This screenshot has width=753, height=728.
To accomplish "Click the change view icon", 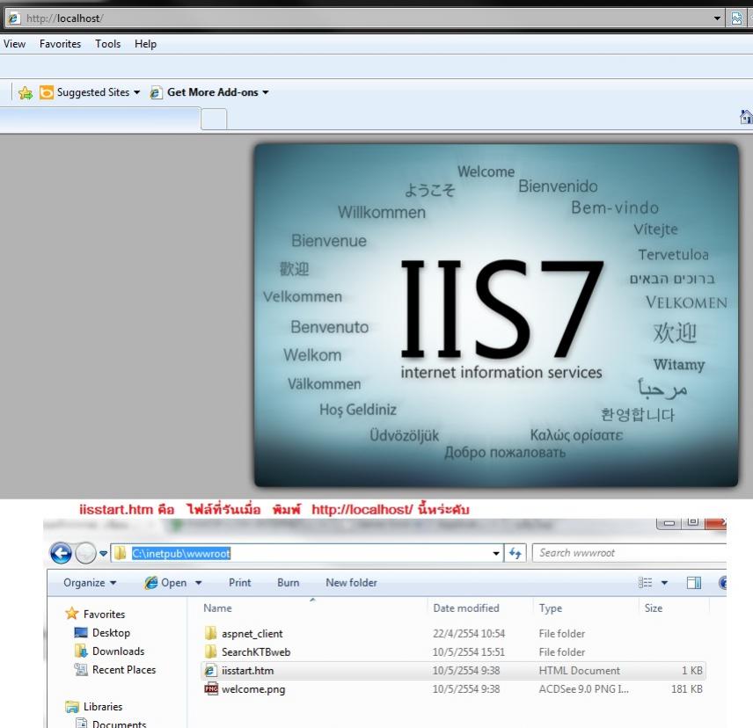I will [645, 583].
